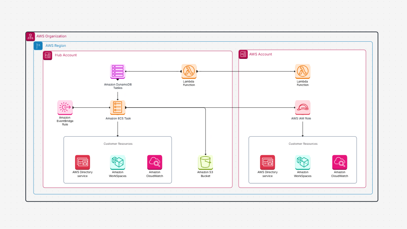
Task: Click the 'Amazon ECS Task' label
Action: pyautogui.click(x=118, y=119)
